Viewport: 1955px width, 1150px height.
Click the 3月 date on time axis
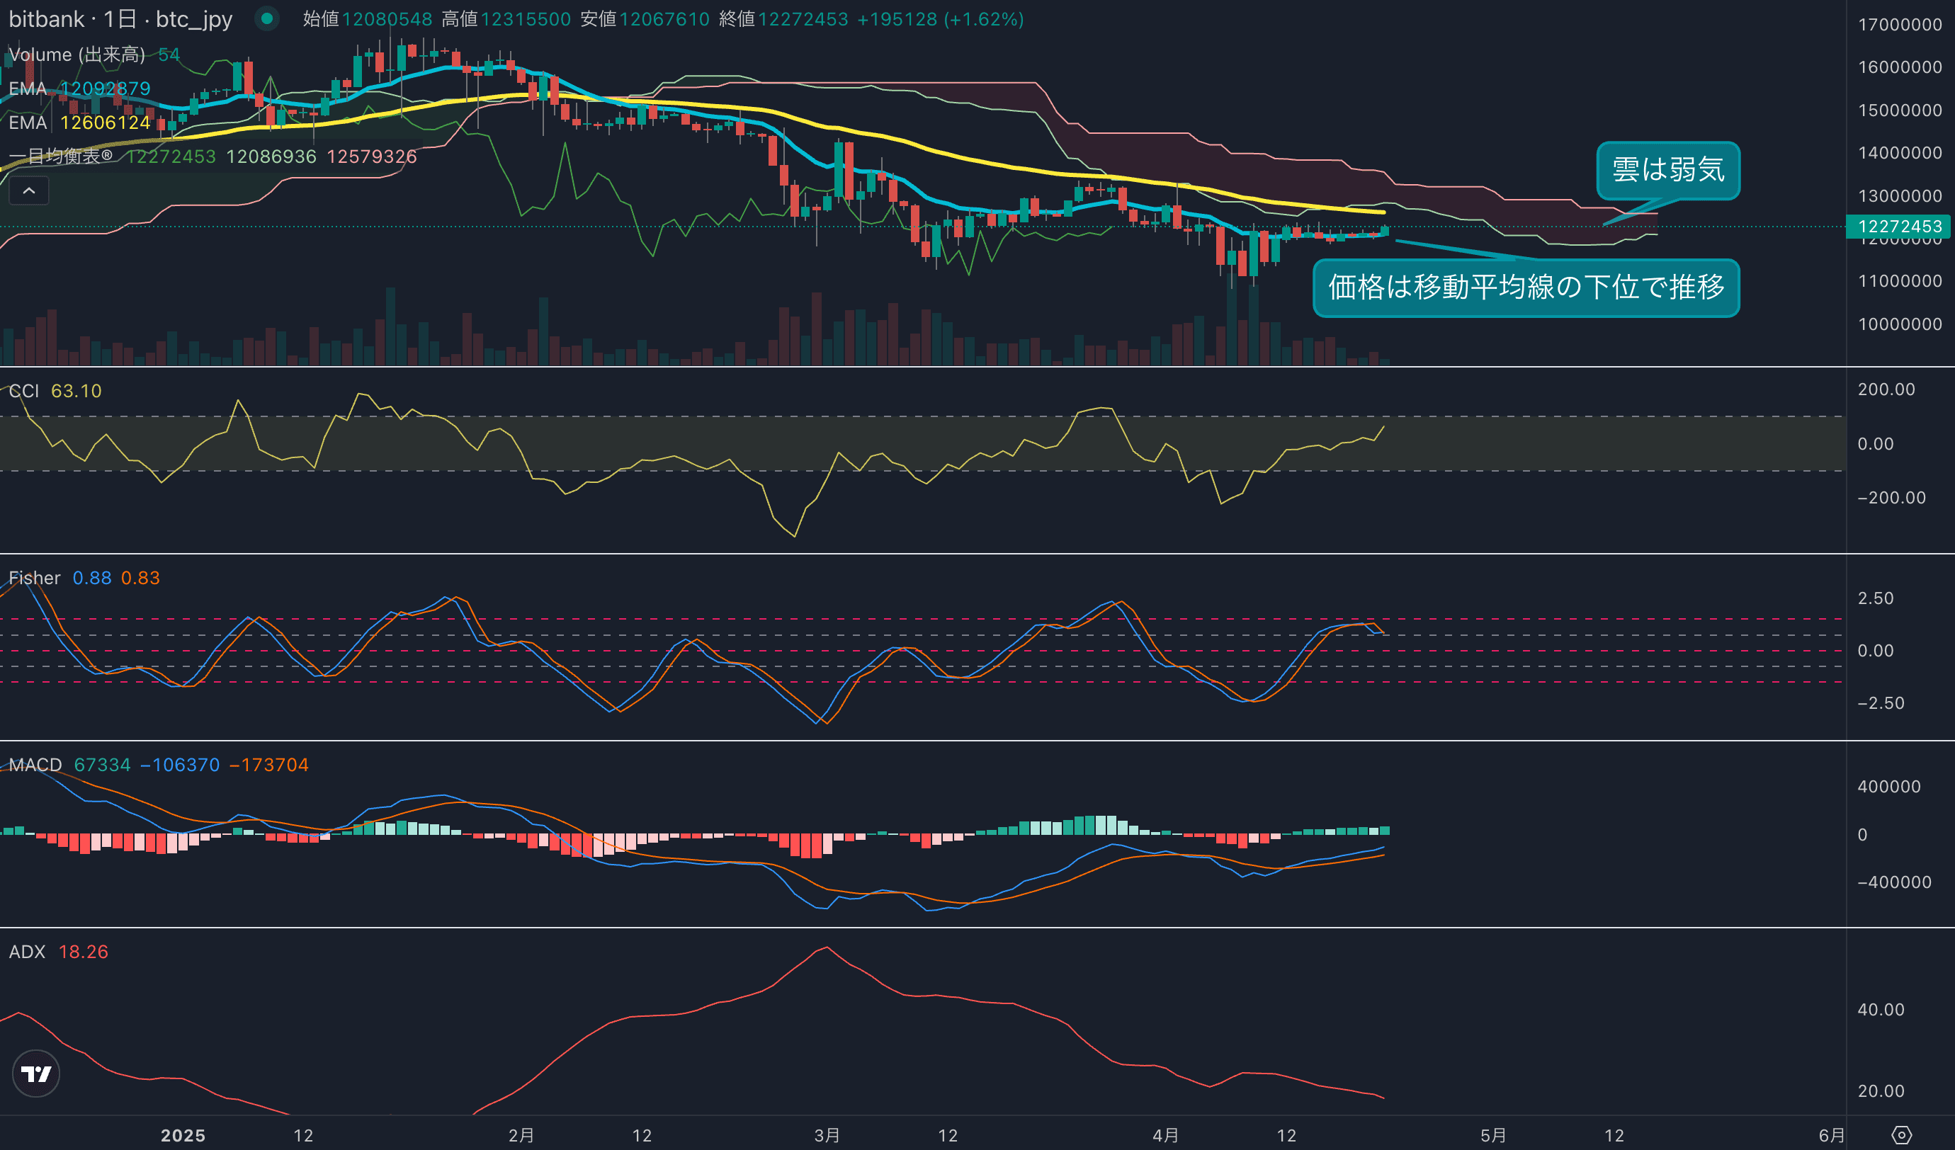pyautogui.click(x=827, y=1135)
